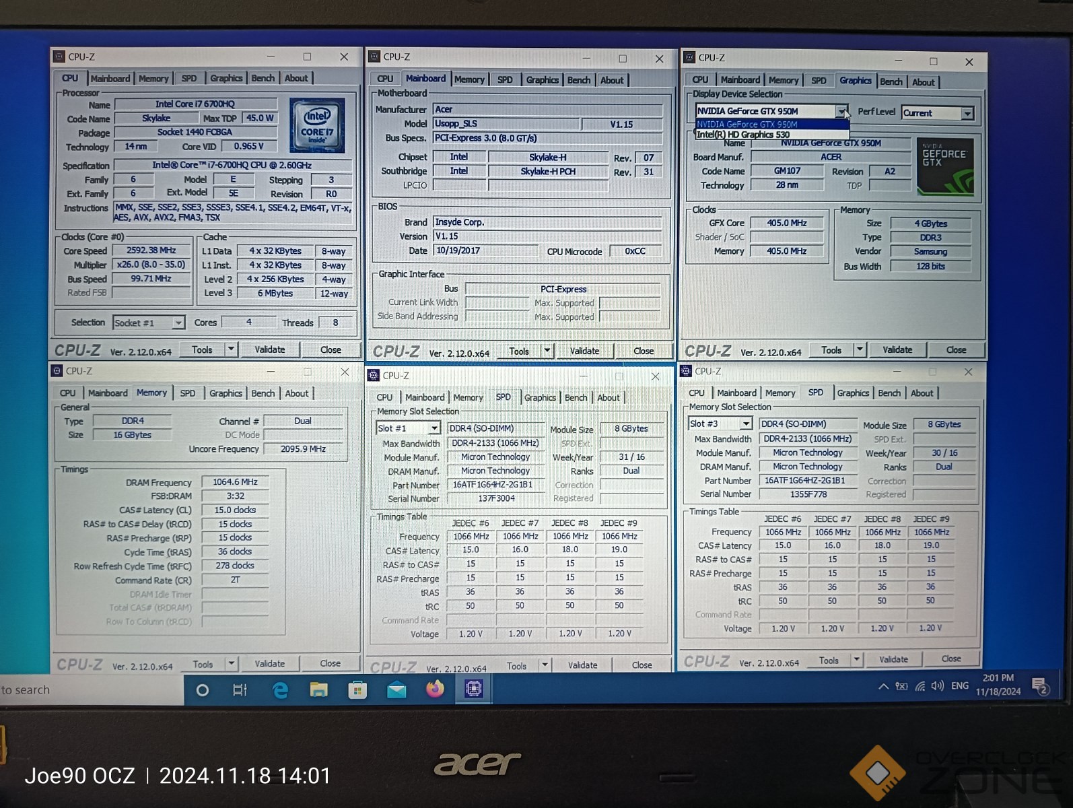Open Graphics tab in Memory window
This screenshot has height=808, width=1073.
pos(226,393)
